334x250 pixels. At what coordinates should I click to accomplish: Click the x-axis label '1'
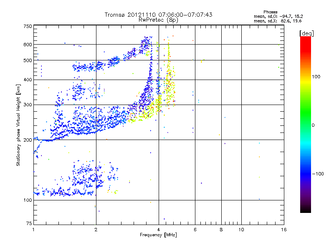33,230
